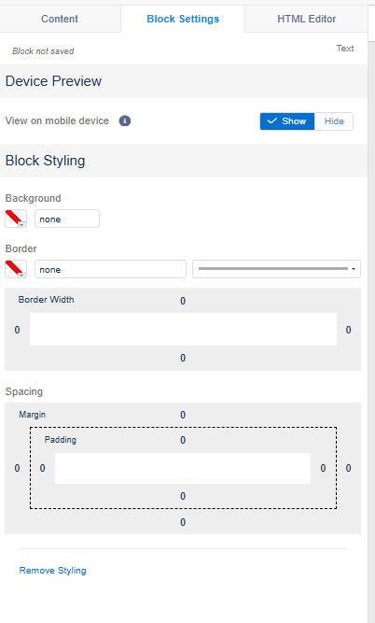
Task: Select the Hide mobile view toggle
Action: (x=334, y=121)
